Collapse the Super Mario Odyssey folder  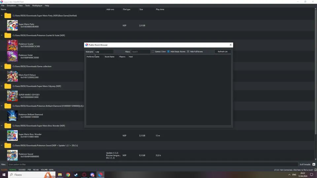2,86
